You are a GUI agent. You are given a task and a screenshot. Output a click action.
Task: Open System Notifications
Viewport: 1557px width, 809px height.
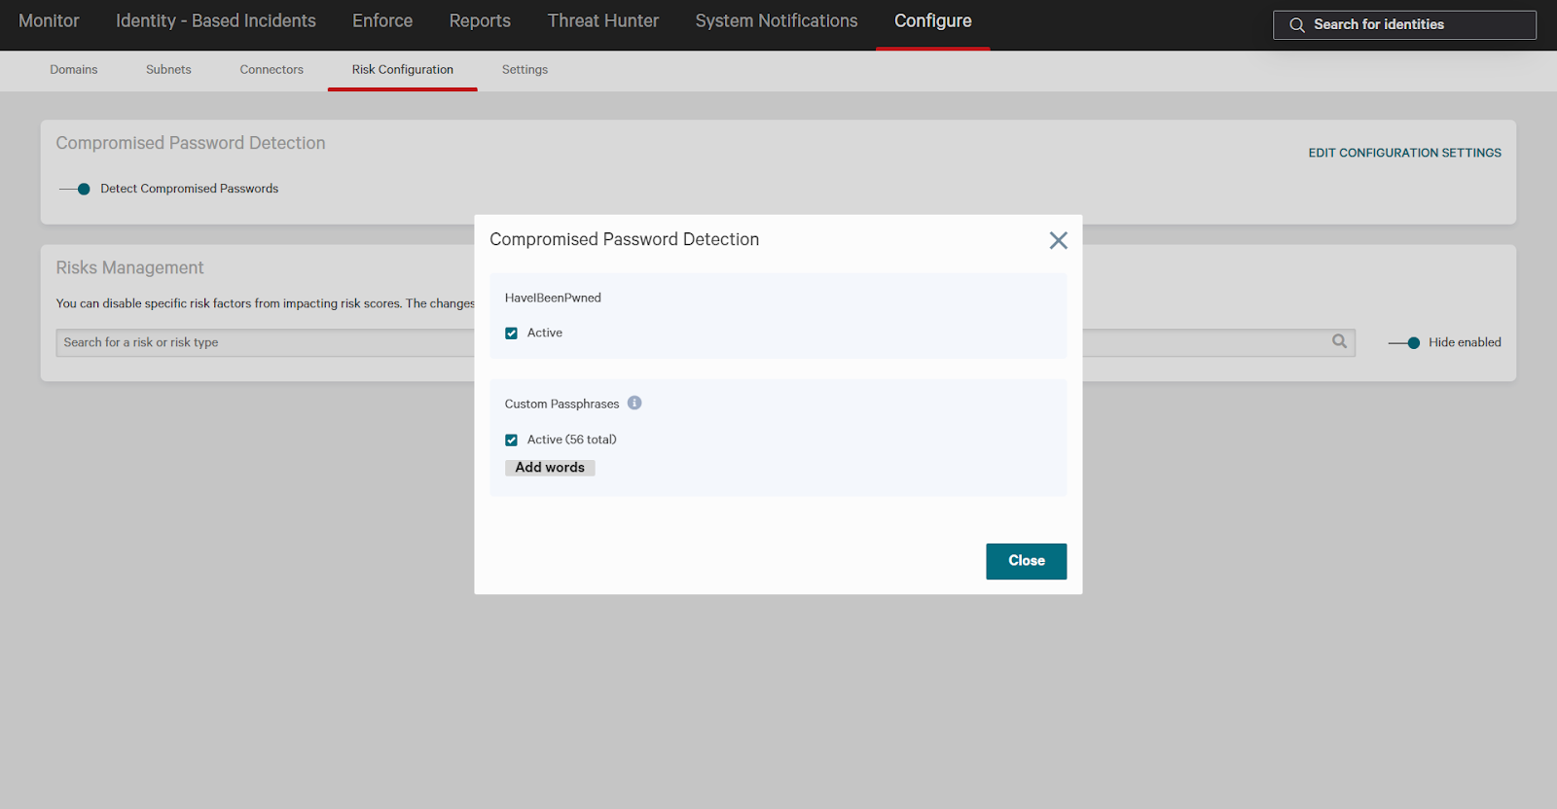point(777,21)
